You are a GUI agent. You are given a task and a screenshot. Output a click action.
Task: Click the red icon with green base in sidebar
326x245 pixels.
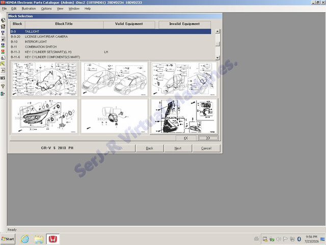pyautogui.click(x=3, y=52)
